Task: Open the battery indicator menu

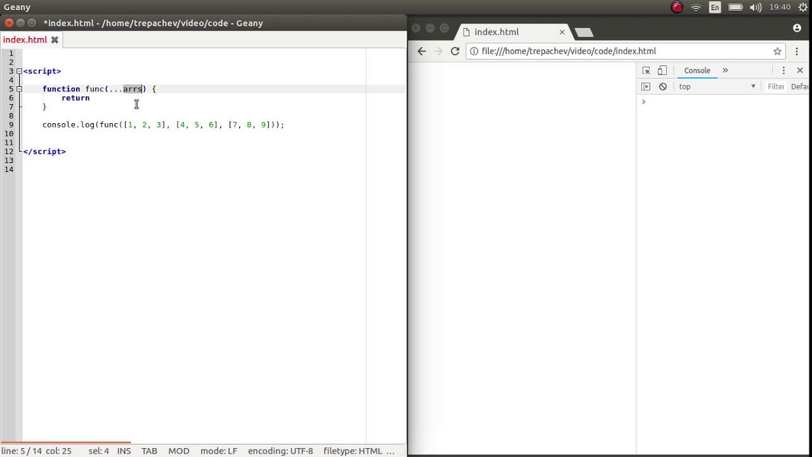Action: (735, 8)
